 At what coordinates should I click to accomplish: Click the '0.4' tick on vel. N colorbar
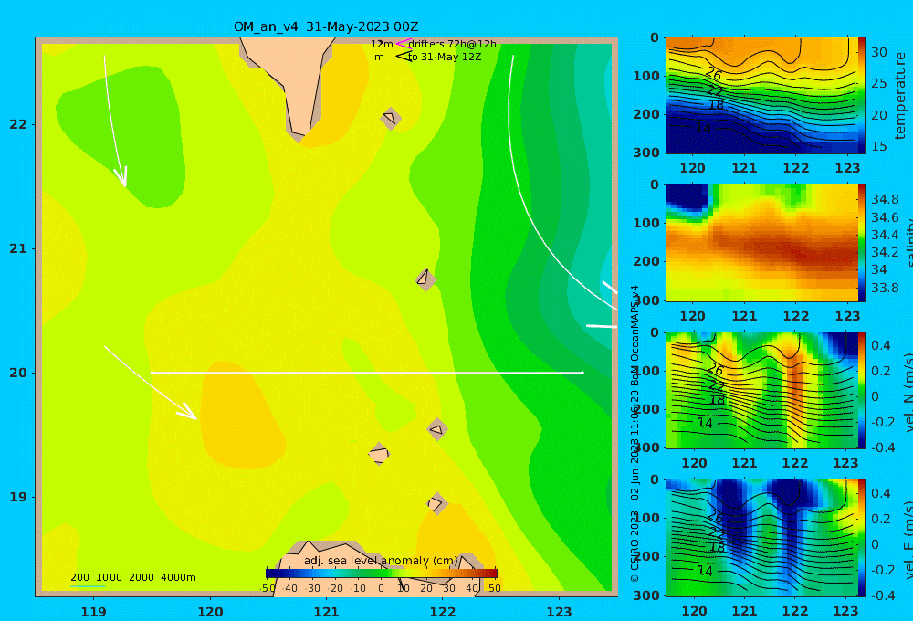[x=880, y=345]
